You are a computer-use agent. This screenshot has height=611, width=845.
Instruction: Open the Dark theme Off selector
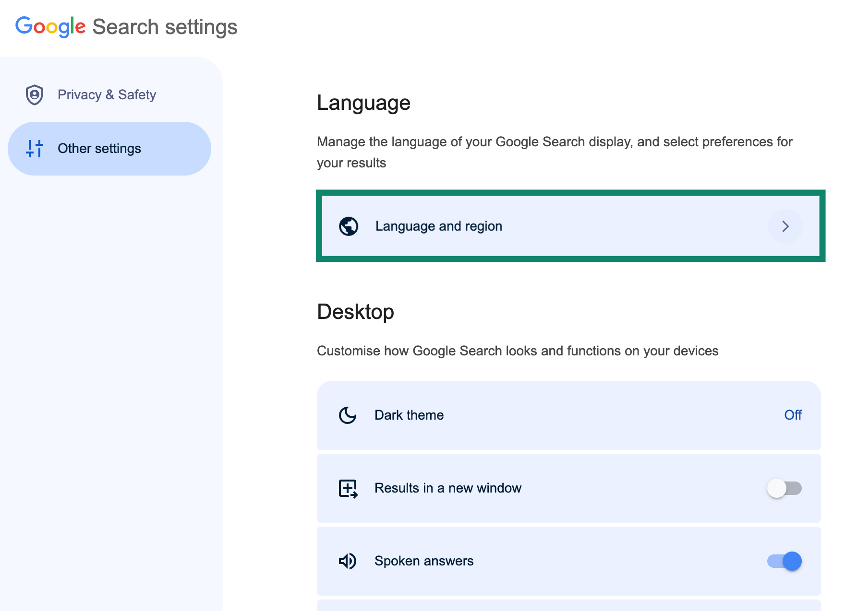click(793, 415)
